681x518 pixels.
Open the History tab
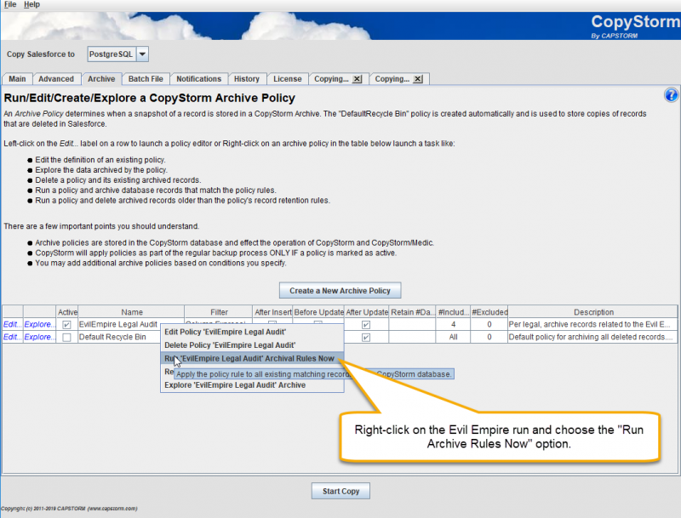[247, 78]
